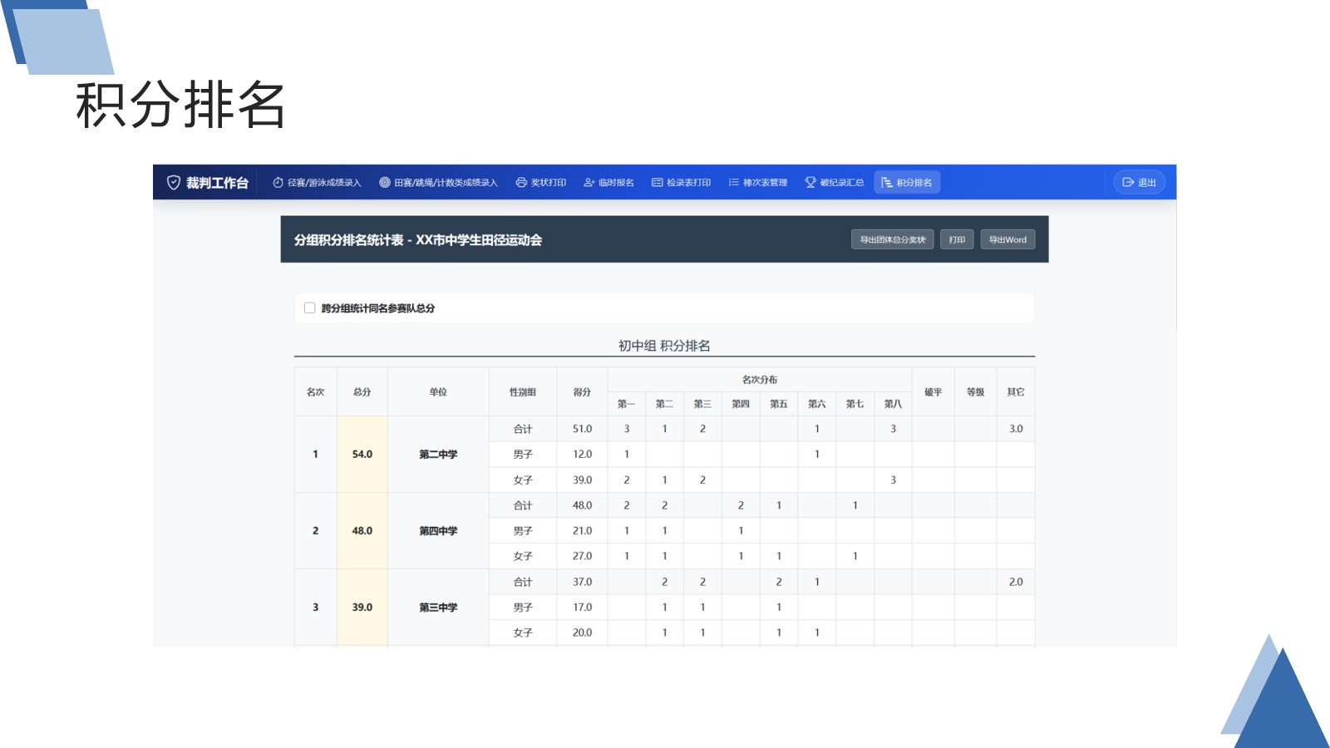Click the 导出团体总分奖状 button
Screen dimensions: 1330x748
click(893, 239)
